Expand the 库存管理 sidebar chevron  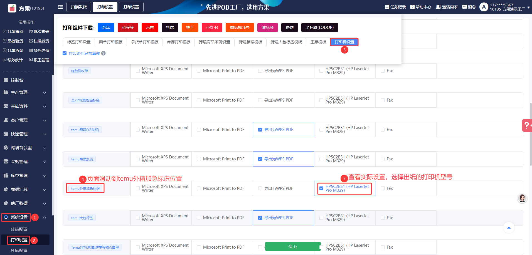[45, 176]
